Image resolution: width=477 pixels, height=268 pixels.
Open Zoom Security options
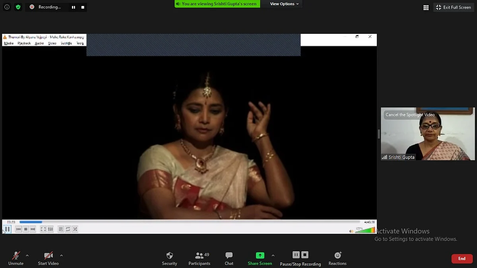coord(169,258)
